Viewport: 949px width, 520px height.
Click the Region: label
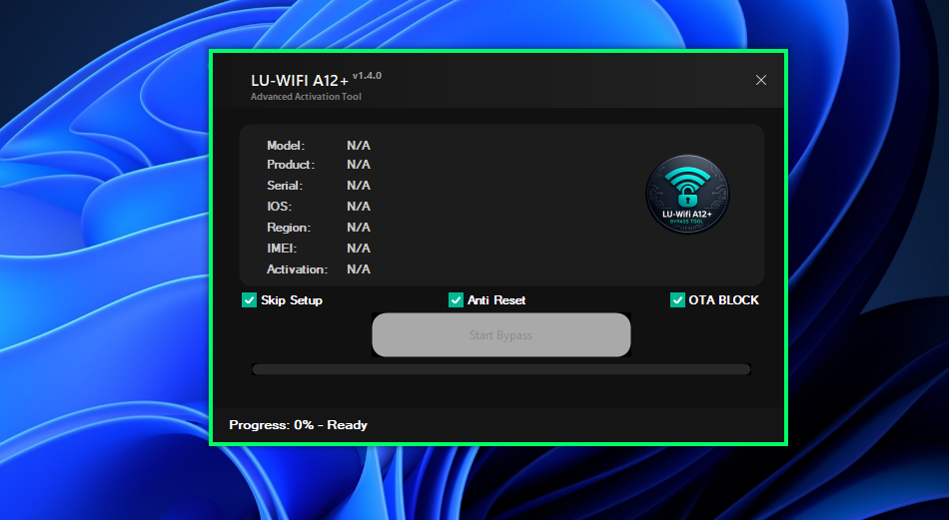point(289,228)
